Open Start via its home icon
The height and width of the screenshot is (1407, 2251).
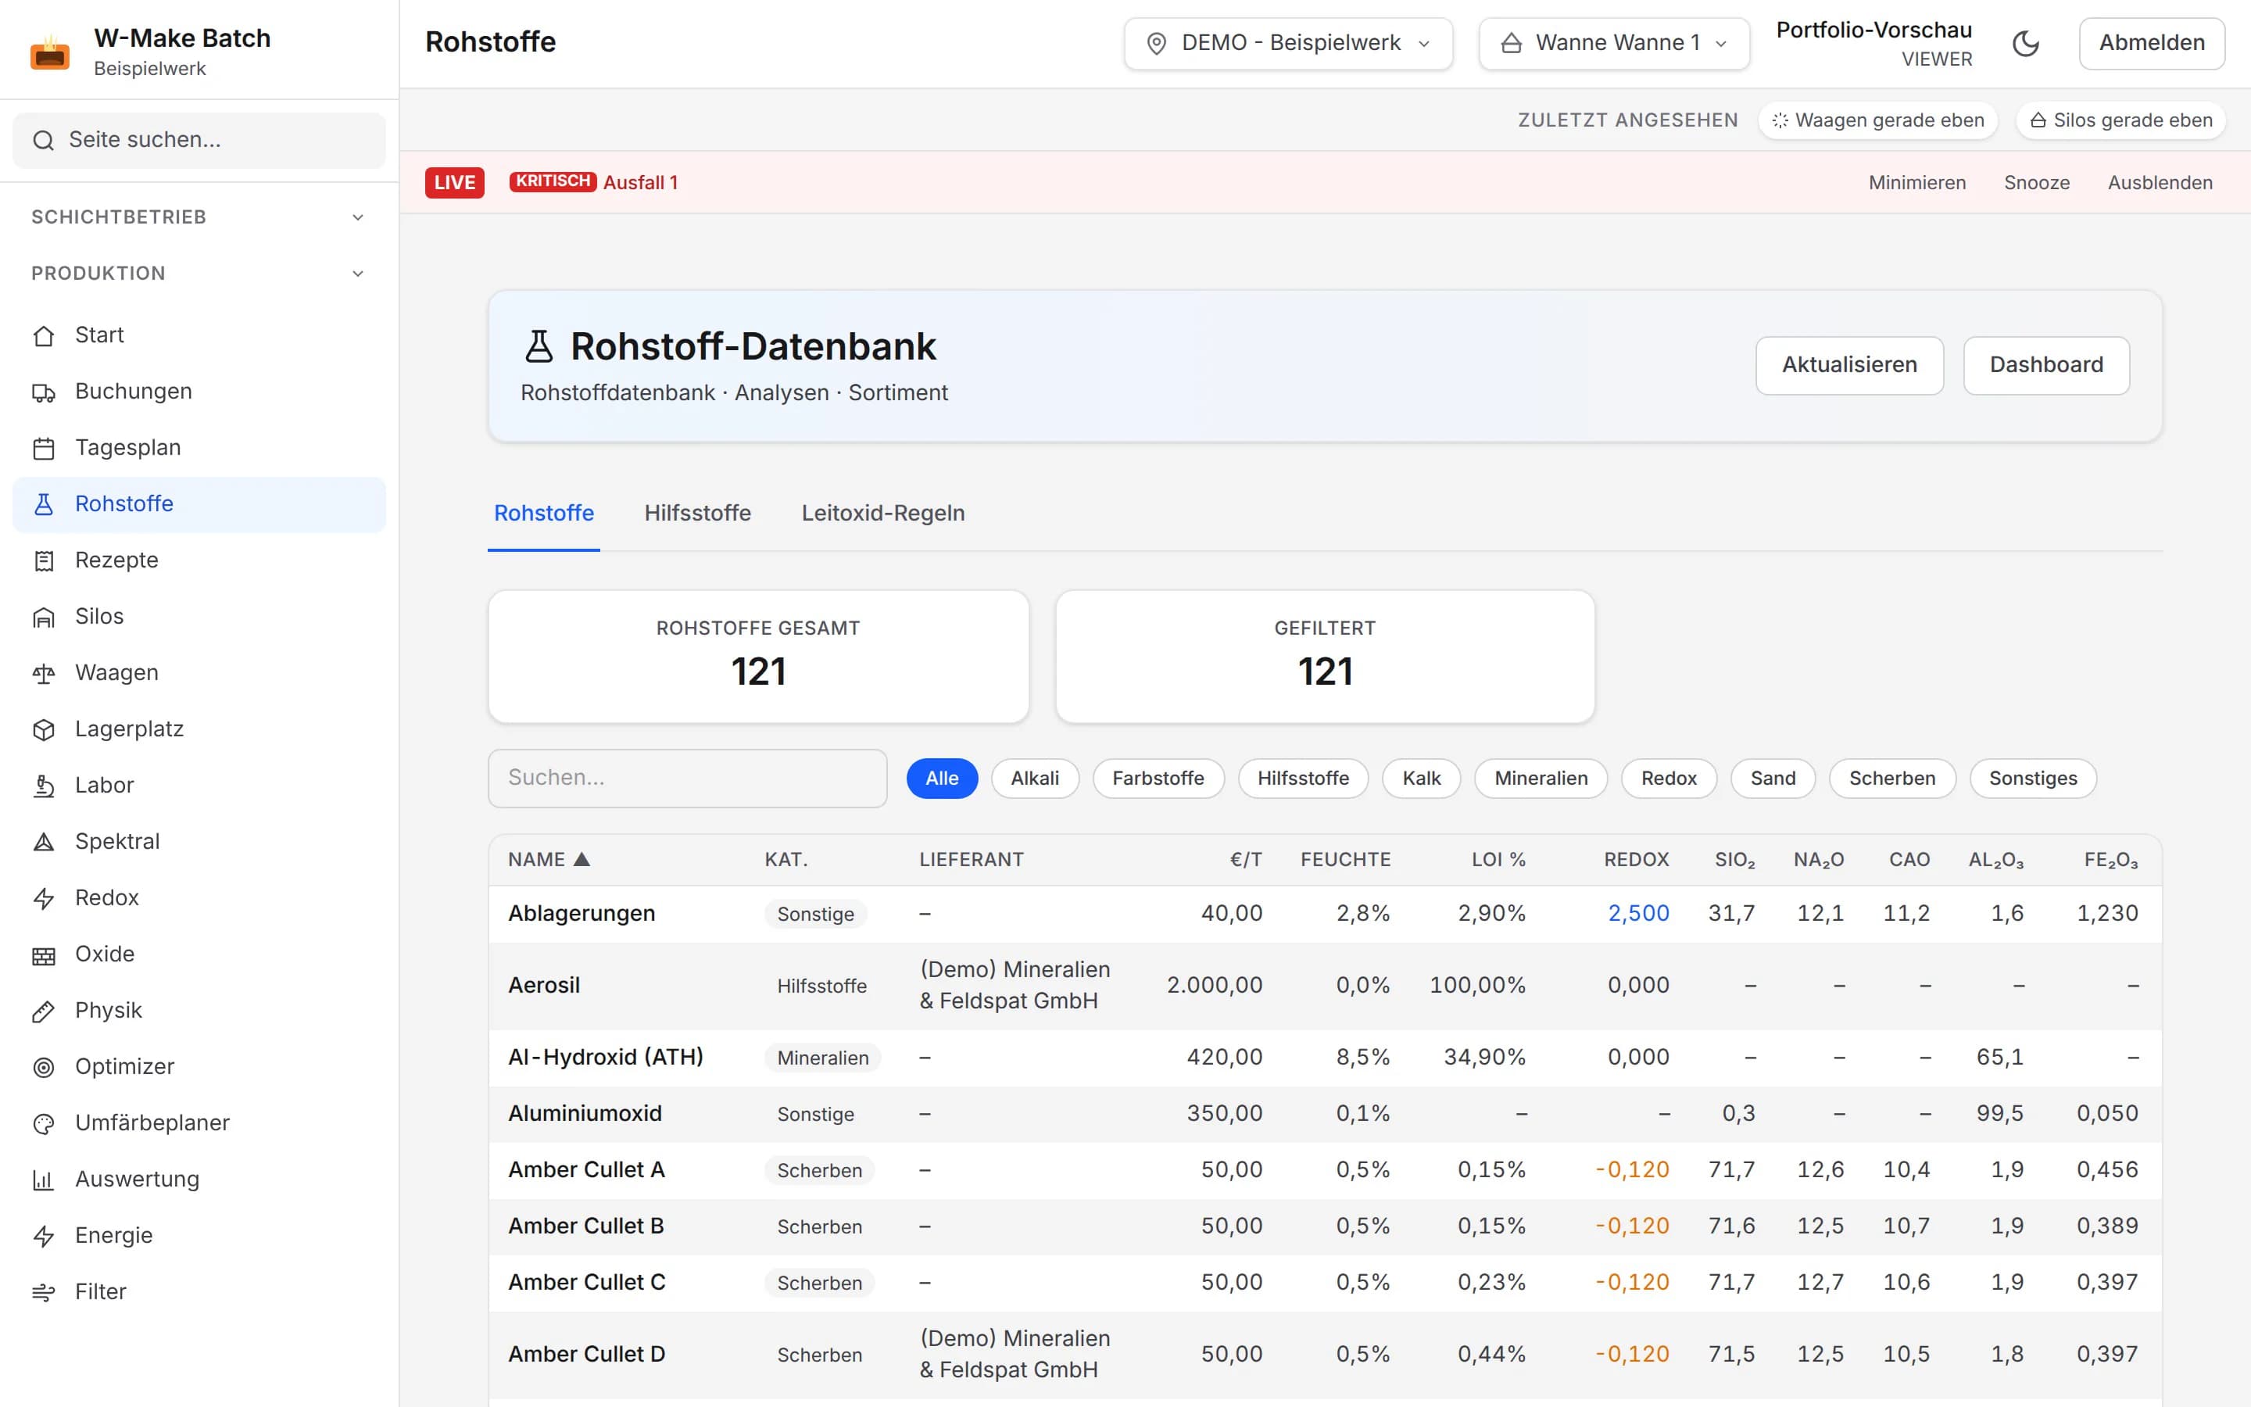click(x=44, y=336)
